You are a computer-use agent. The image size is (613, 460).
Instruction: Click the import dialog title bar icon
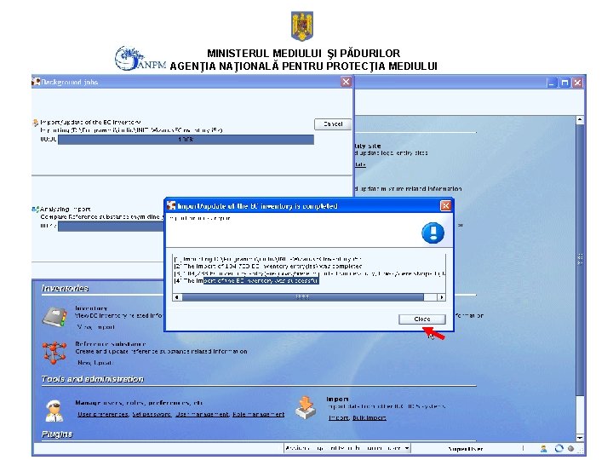coord(171,205)
